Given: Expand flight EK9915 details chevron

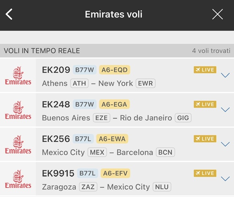Looking at the screenshot, I should tap(225, 179).
